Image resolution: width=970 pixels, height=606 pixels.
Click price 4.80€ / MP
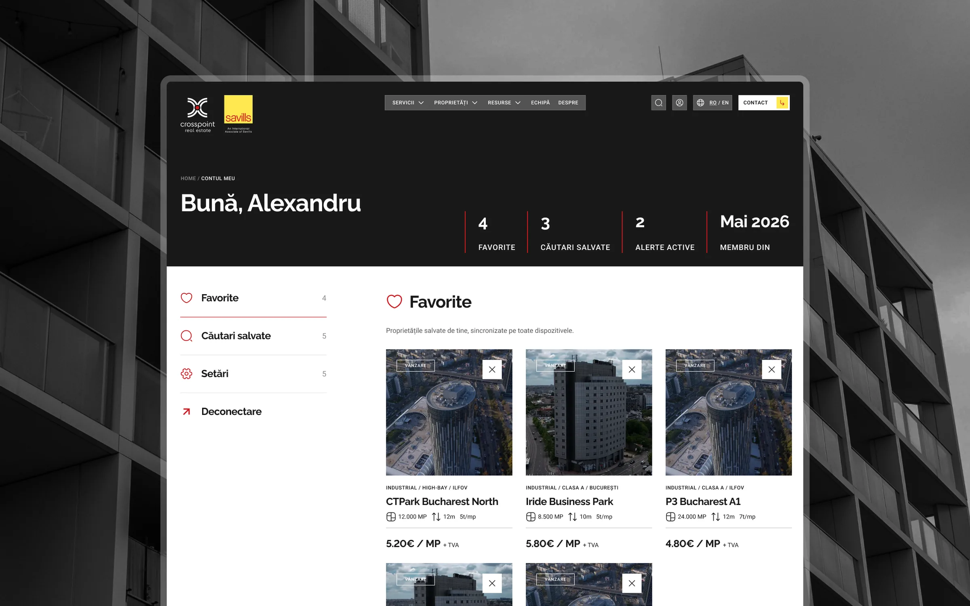[x=693, y=544]
